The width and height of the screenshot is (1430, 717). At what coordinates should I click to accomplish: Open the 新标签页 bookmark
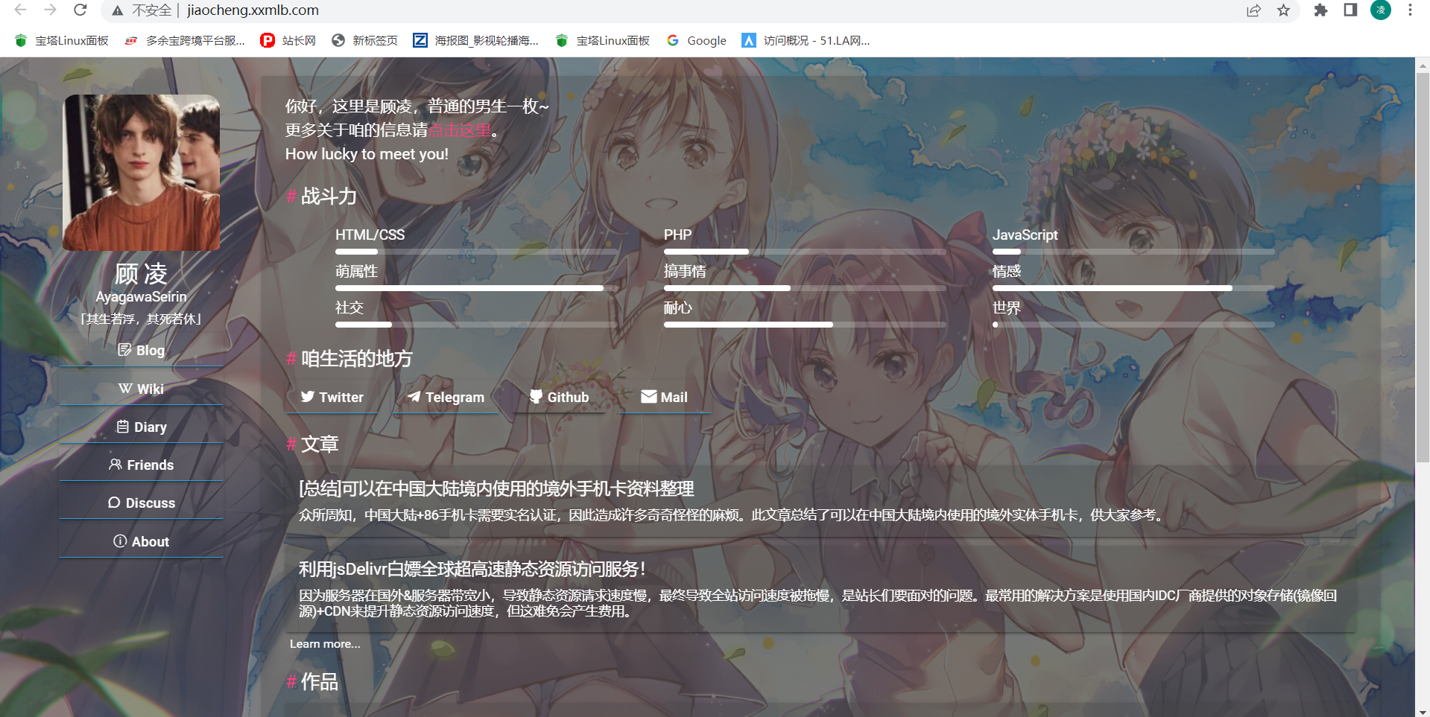365,40
